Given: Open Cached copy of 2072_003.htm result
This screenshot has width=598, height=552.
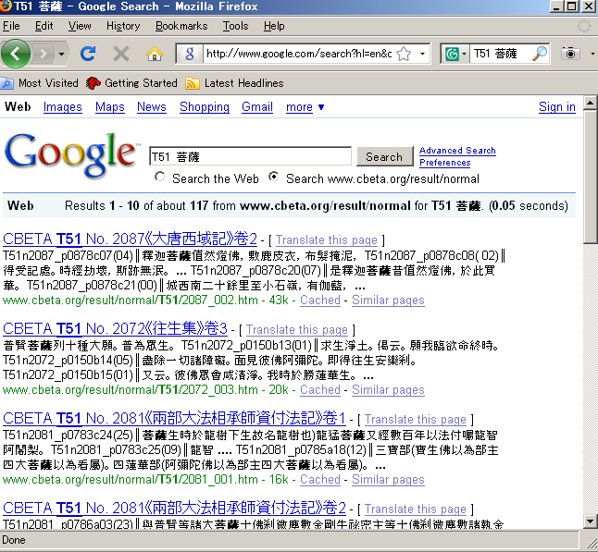Looking at the screenshot, I should [x=320, y=389].
